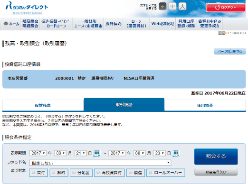
Task: Open 振込振替・カードローン menu
Action: pyautogui.click(x=56, y=24)
